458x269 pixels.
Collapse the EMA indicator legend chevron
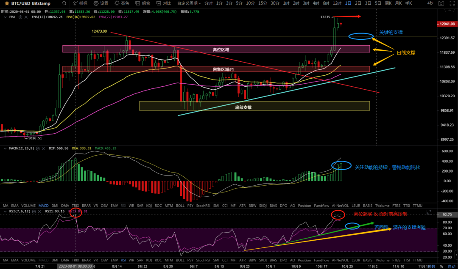pyautogui.click(x=4, y=17)
